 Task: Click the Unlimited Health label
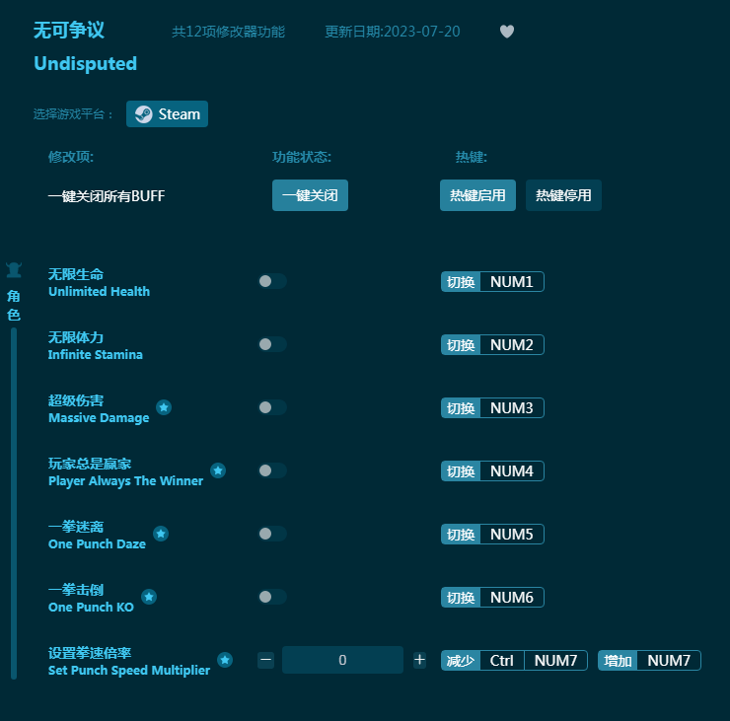(100, 291)
